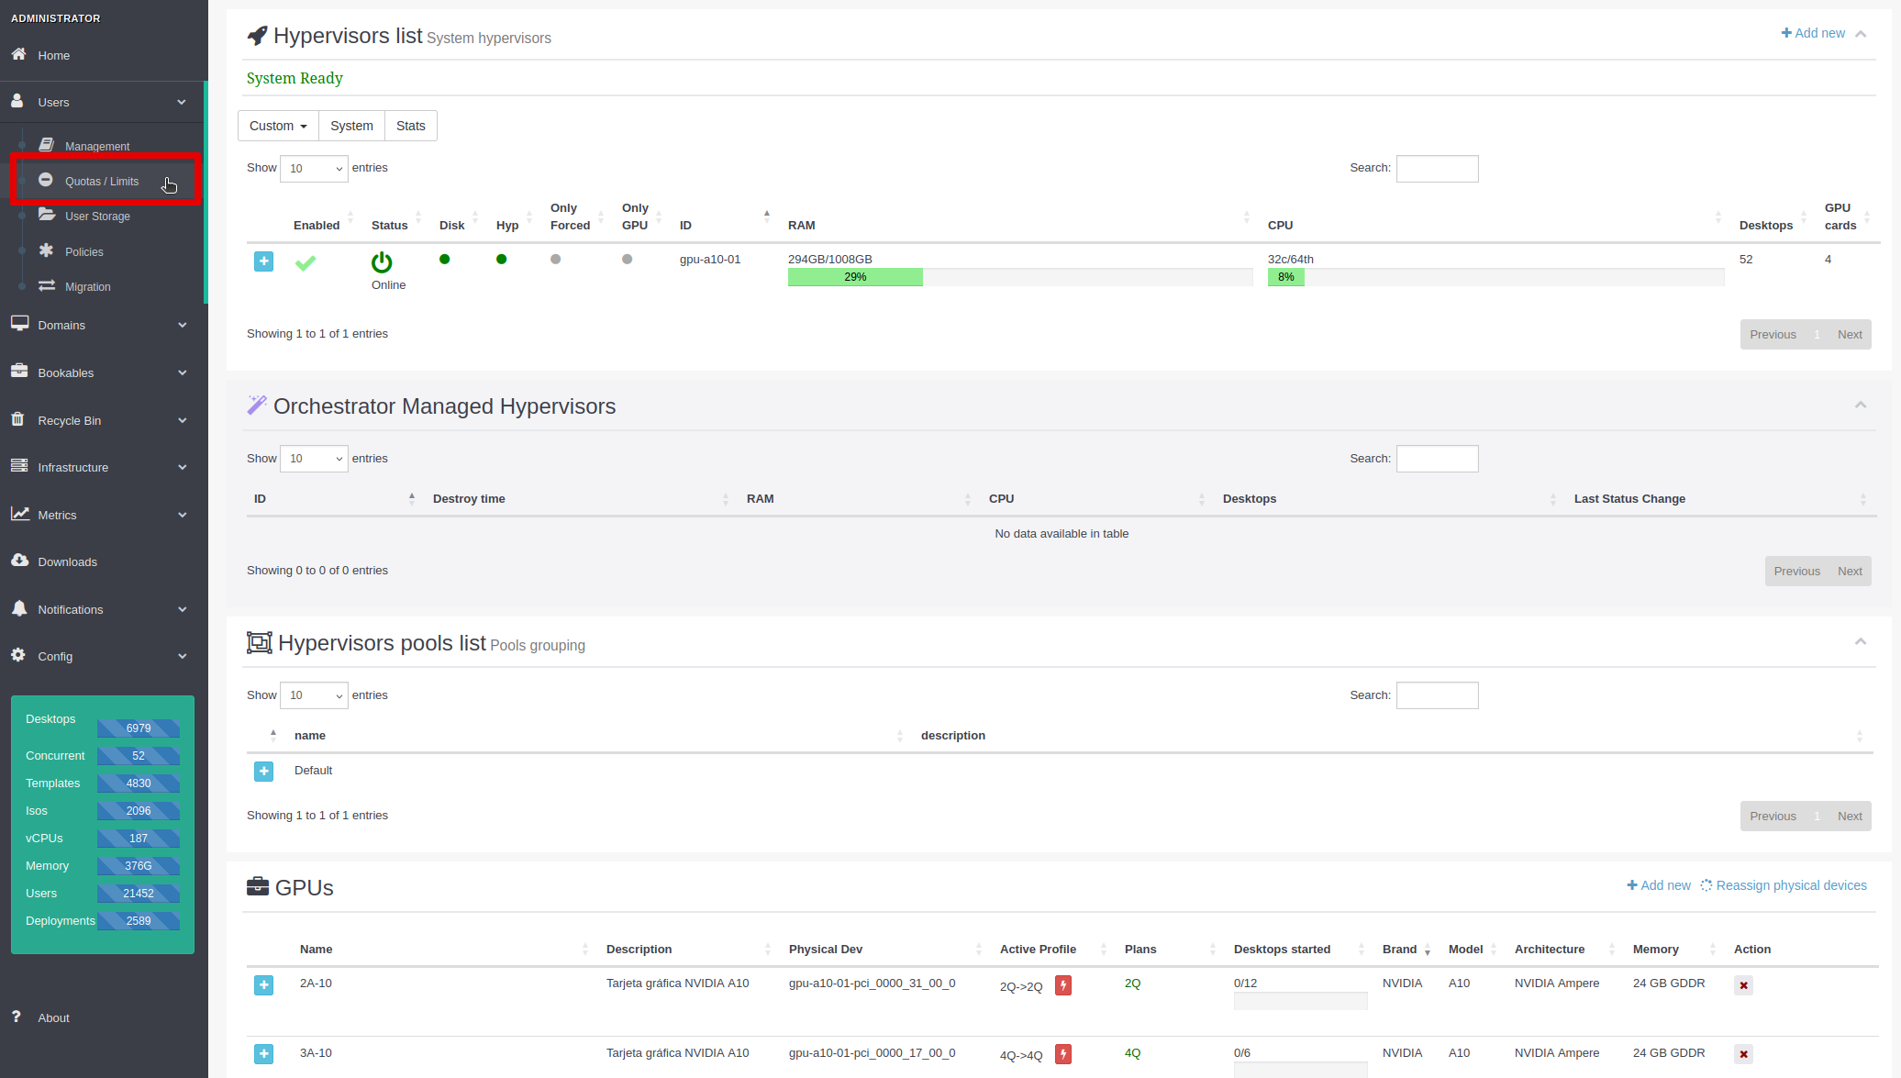
Task: Click the RAM 29% usage bar
Action: point(855,277)
